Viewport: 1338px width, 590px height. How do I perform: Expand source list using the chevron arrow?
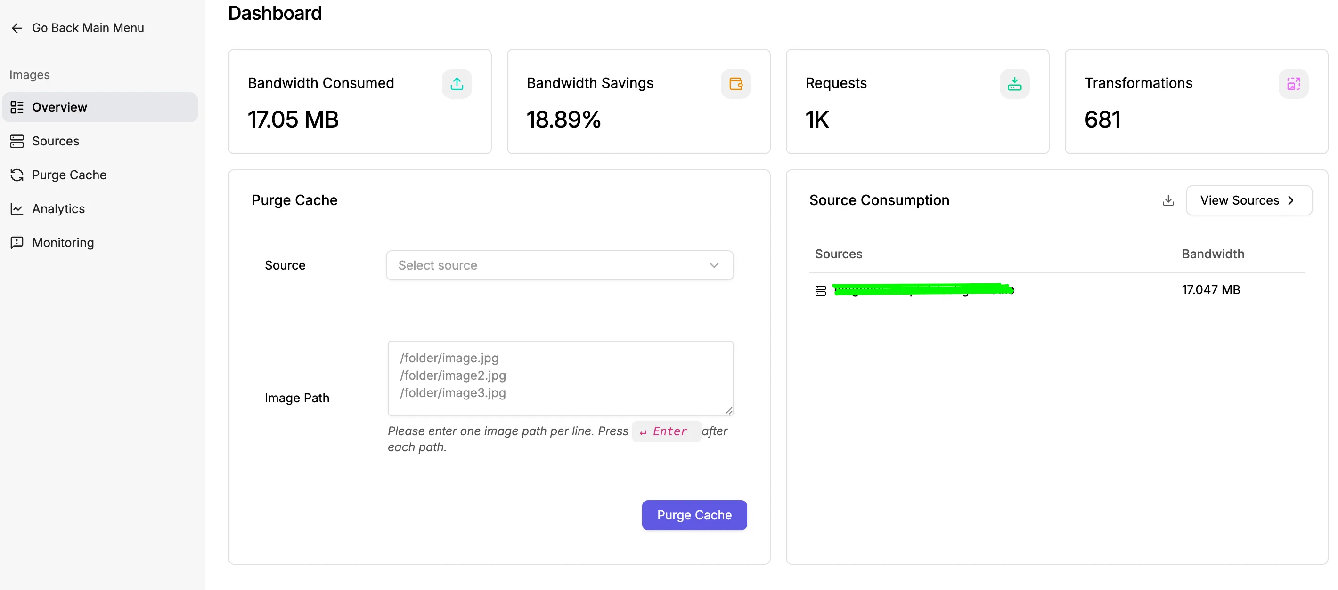[x=714, y=265]
